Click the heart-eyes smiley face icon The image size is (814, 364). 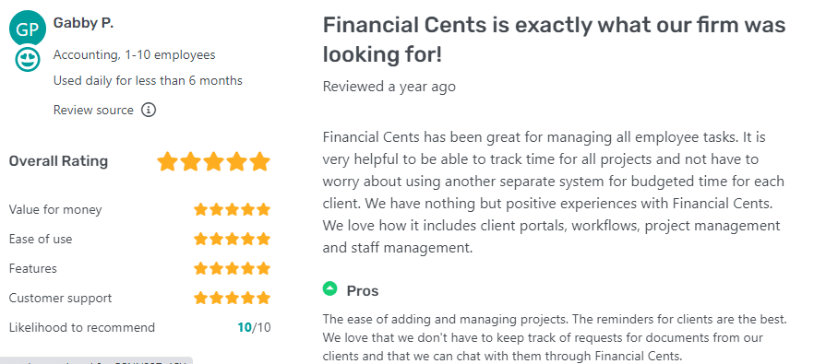pos(28,61)
